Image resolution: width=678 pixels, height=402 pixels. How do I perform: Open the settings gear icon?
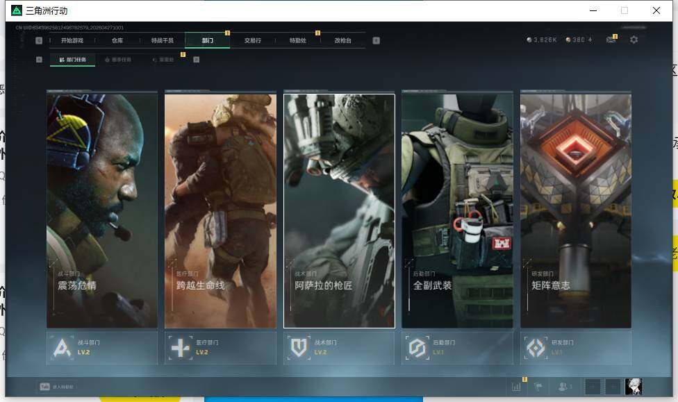634,40
